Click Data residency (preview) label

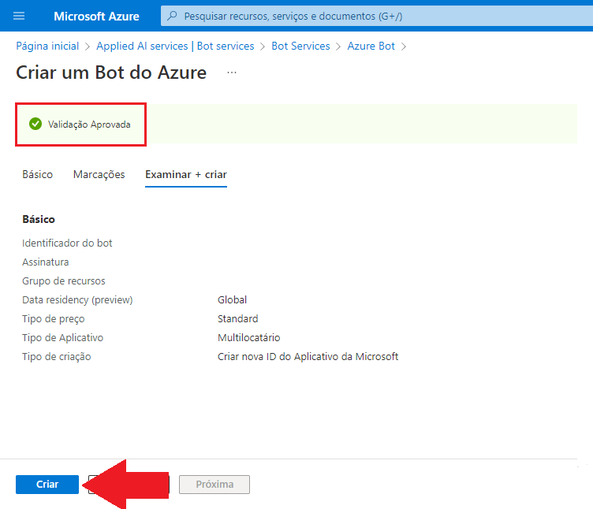click(77, 299)
